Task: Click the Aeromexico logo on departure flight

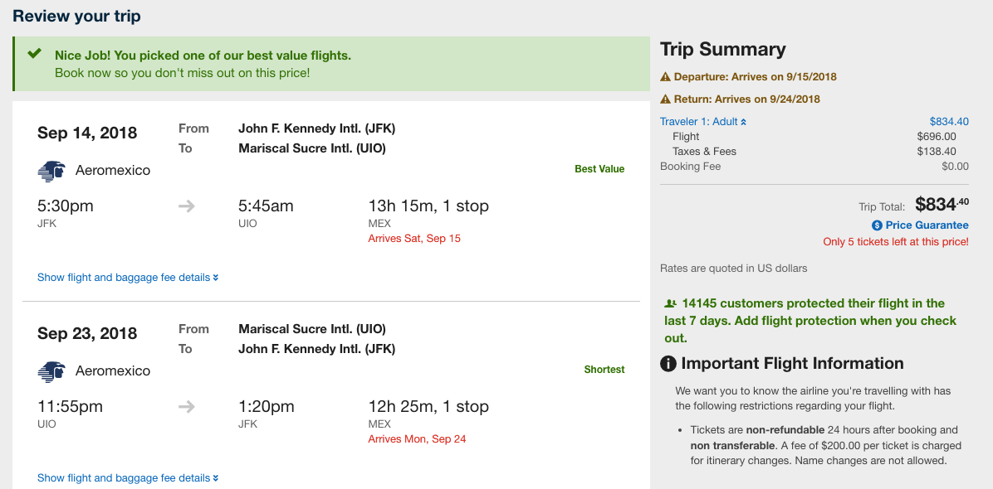Action: (51, 171)
